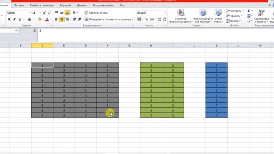This screenshot has width=274, height=154.
Task: Increase indent in alignment group
Action: click(x=80, y=19)
